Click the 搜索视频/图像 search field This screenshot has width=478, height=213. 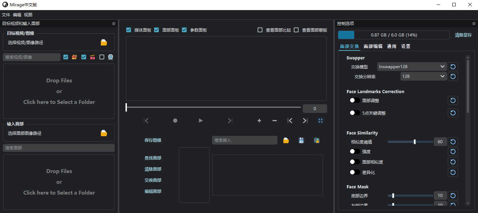(x=31, y=57)
